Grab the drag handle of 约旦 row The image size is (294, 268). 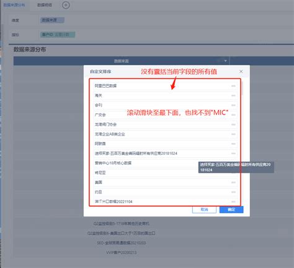tap(233, 192)
